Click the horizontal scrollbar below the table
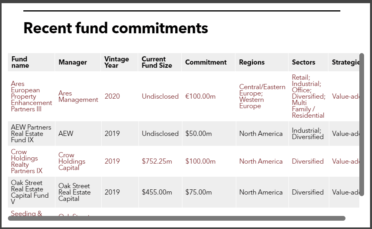 click(x=177, y=218)
